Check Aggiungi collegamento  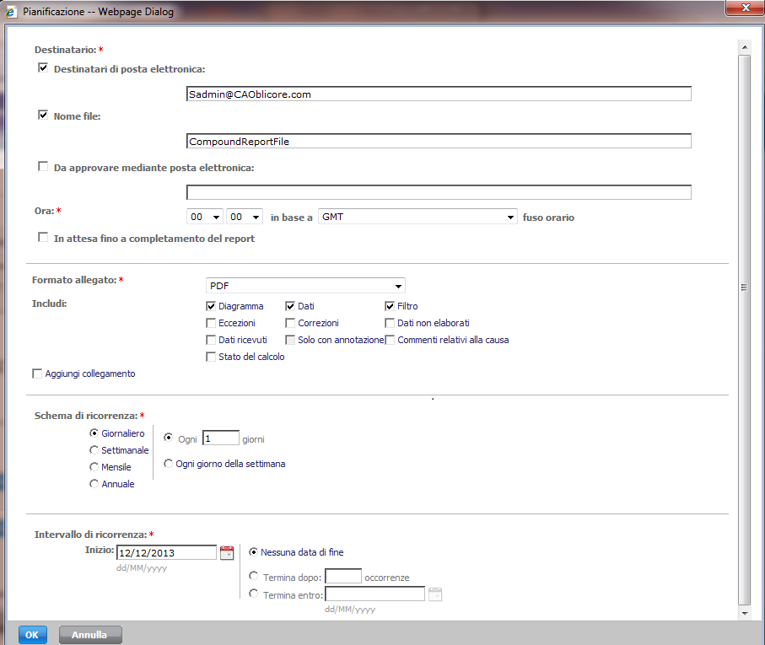coord(36,374)
